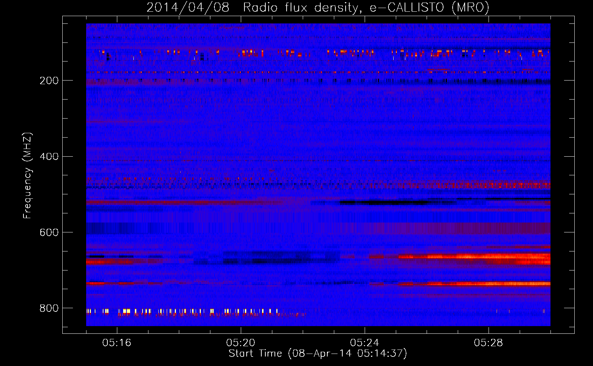Select the 'e-CALLISTO (MRO)' label in the title
The image size is (593, 366).
point(429,8)
